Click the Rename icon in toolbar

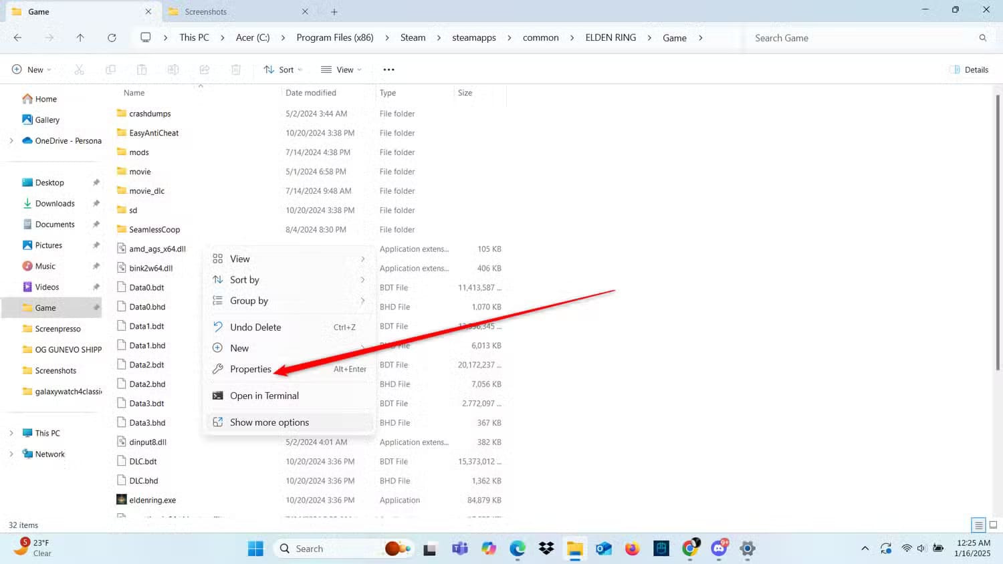173,69
